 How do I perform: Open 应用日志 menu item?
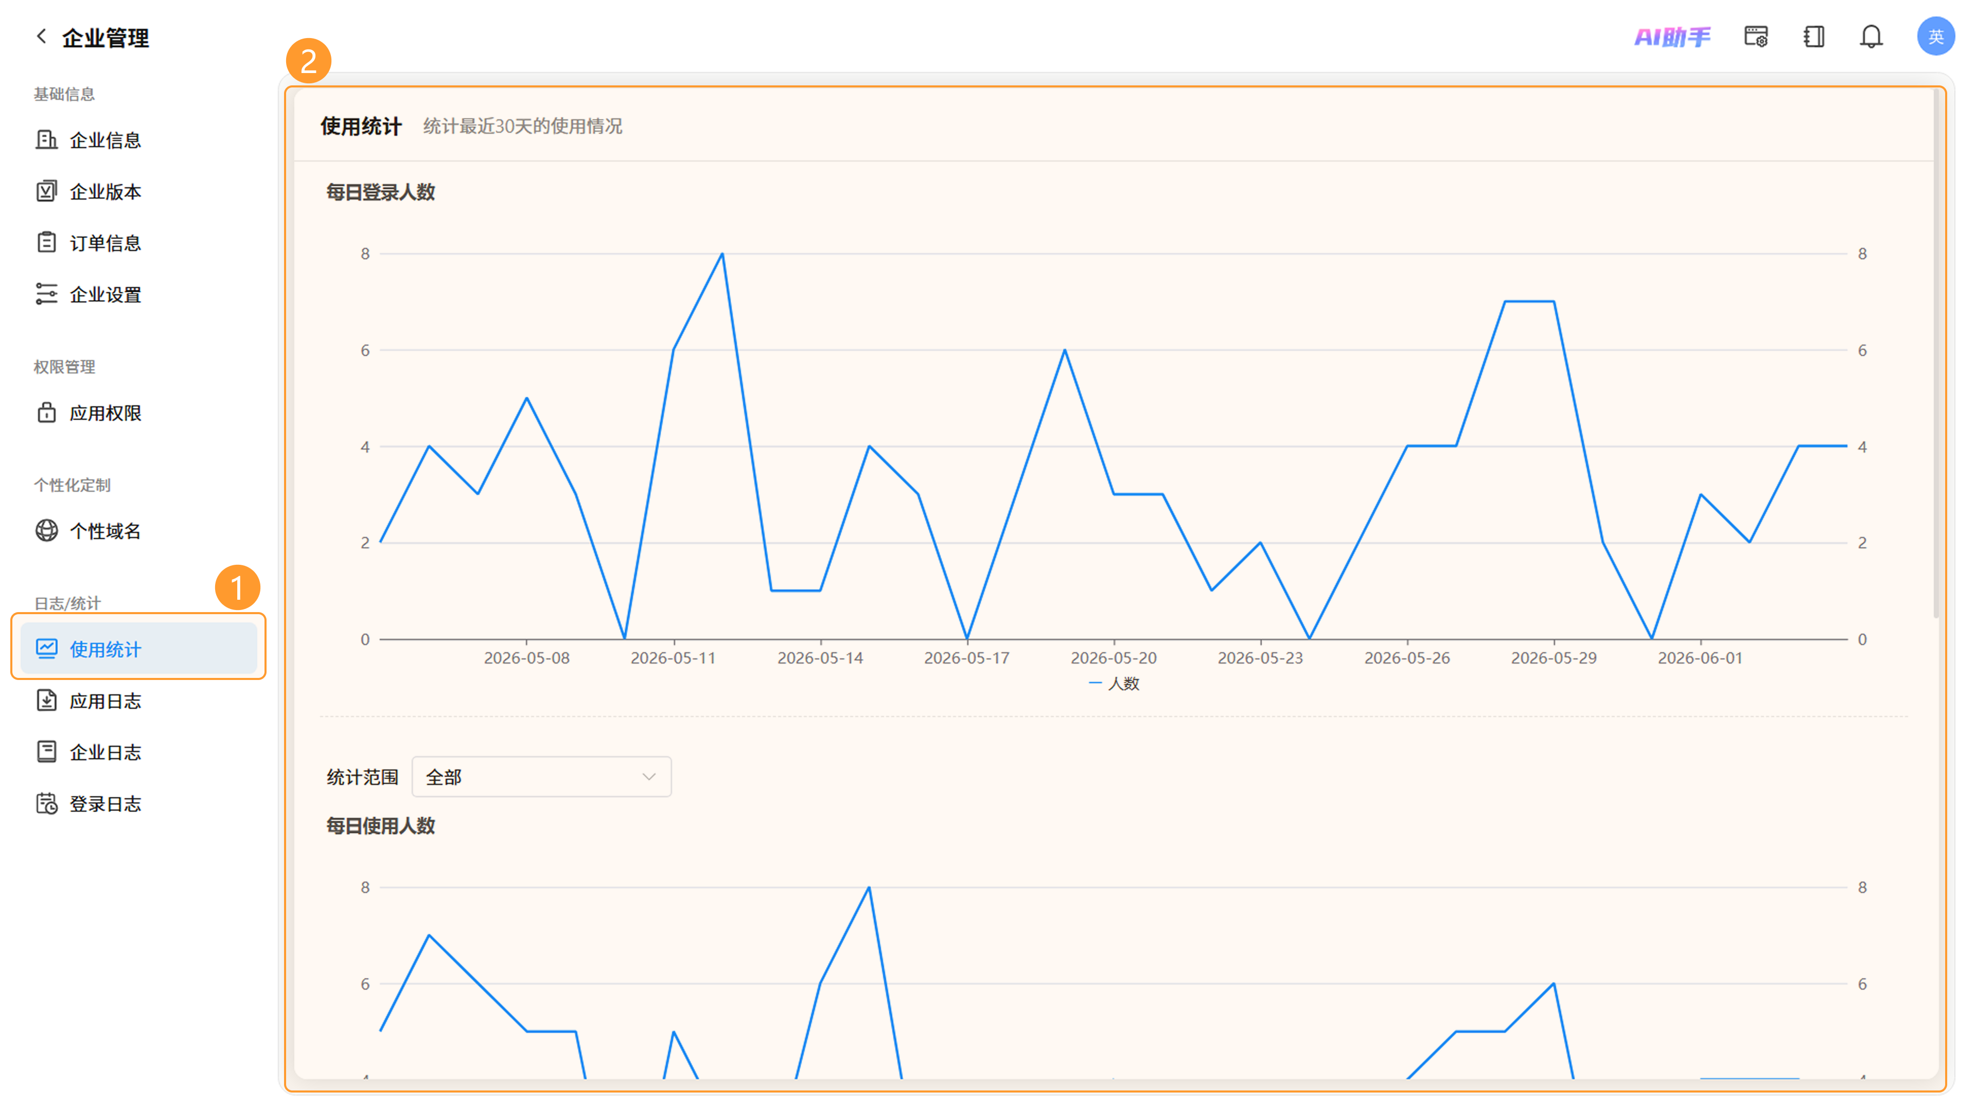138,700
